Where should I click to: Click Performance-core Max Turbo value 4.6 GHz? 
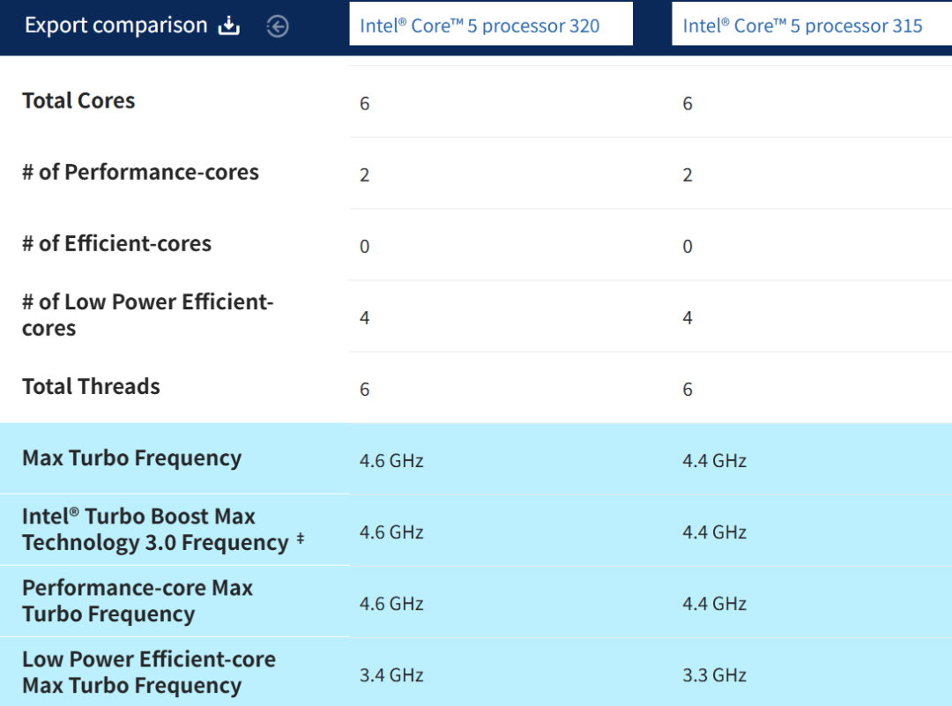tap(391, 604)
